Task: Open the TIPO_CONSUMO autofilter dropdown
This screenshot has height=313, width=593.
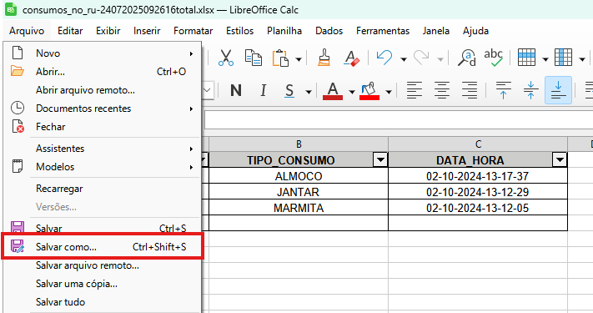Action: point(380,160)
